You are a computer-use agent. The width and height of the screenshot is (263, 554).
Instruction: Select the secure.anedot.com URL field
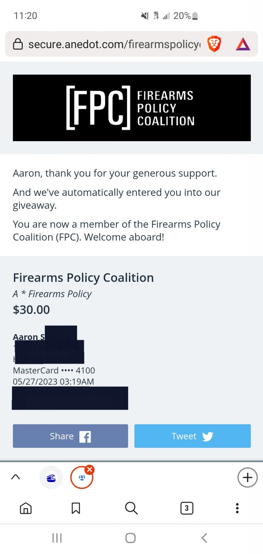[x=115, y=44]
